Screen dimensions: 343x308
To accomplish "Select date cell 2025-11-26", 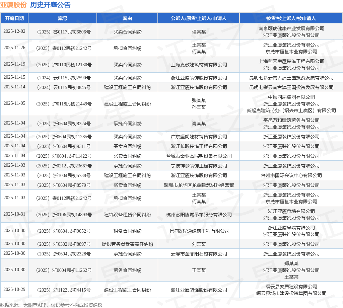I will click(14, 48).
